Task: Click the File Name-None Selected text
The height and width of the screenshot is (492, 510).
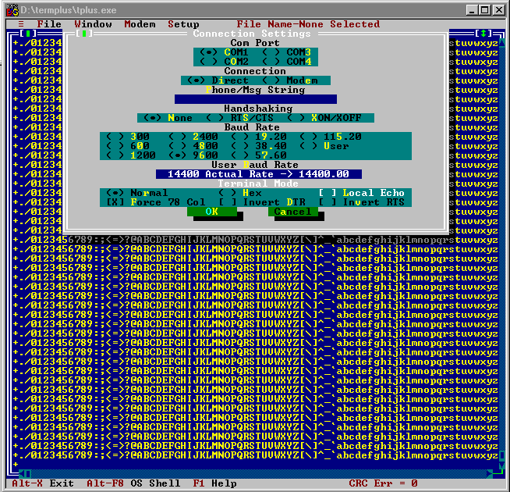Action: click(308, 24)
